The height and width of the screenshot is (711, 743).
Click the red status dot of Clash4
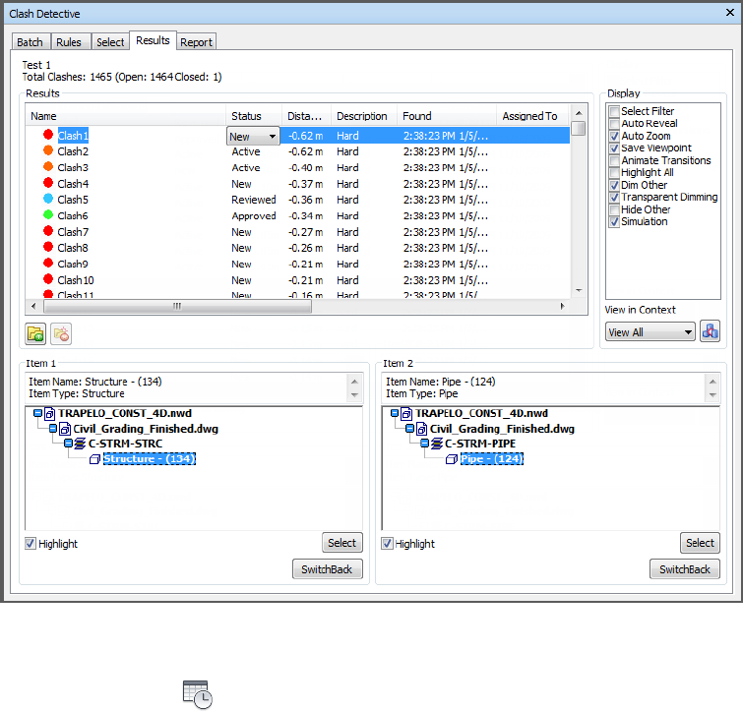click(48, 183)
